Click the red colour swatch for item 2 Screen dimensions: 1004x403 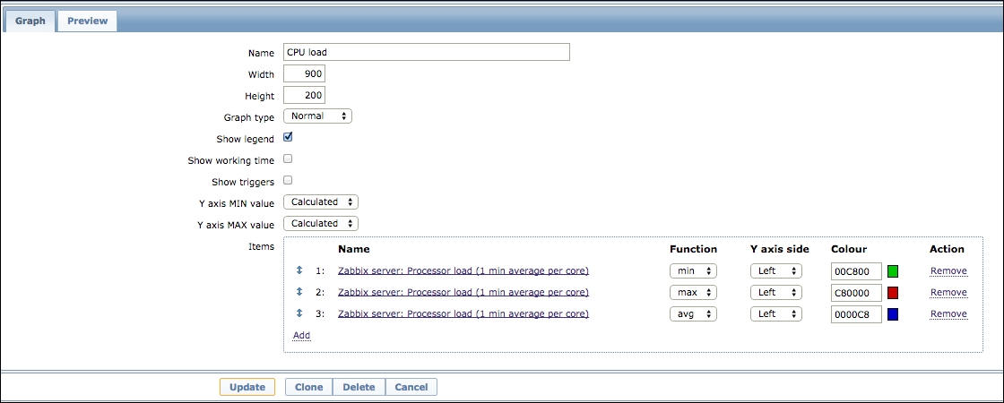(x=893, y=292)
